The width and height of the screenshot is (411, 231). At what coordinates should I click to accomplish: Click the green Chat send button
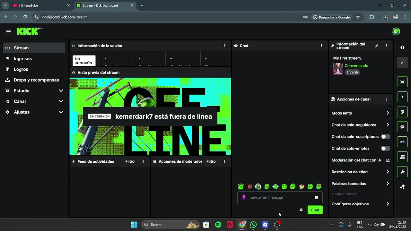(x=315, y=210)
